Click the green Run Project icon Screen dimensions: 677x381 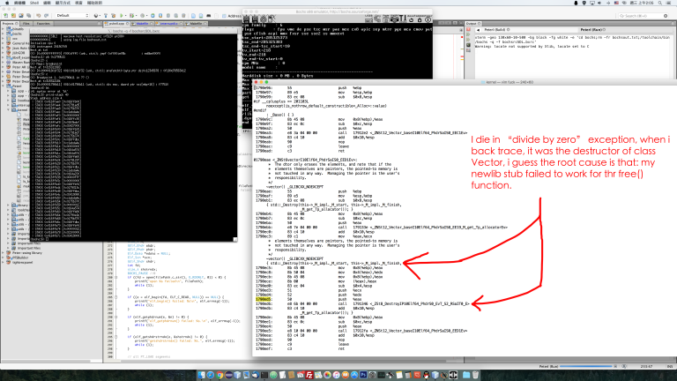tap(122, 16)
